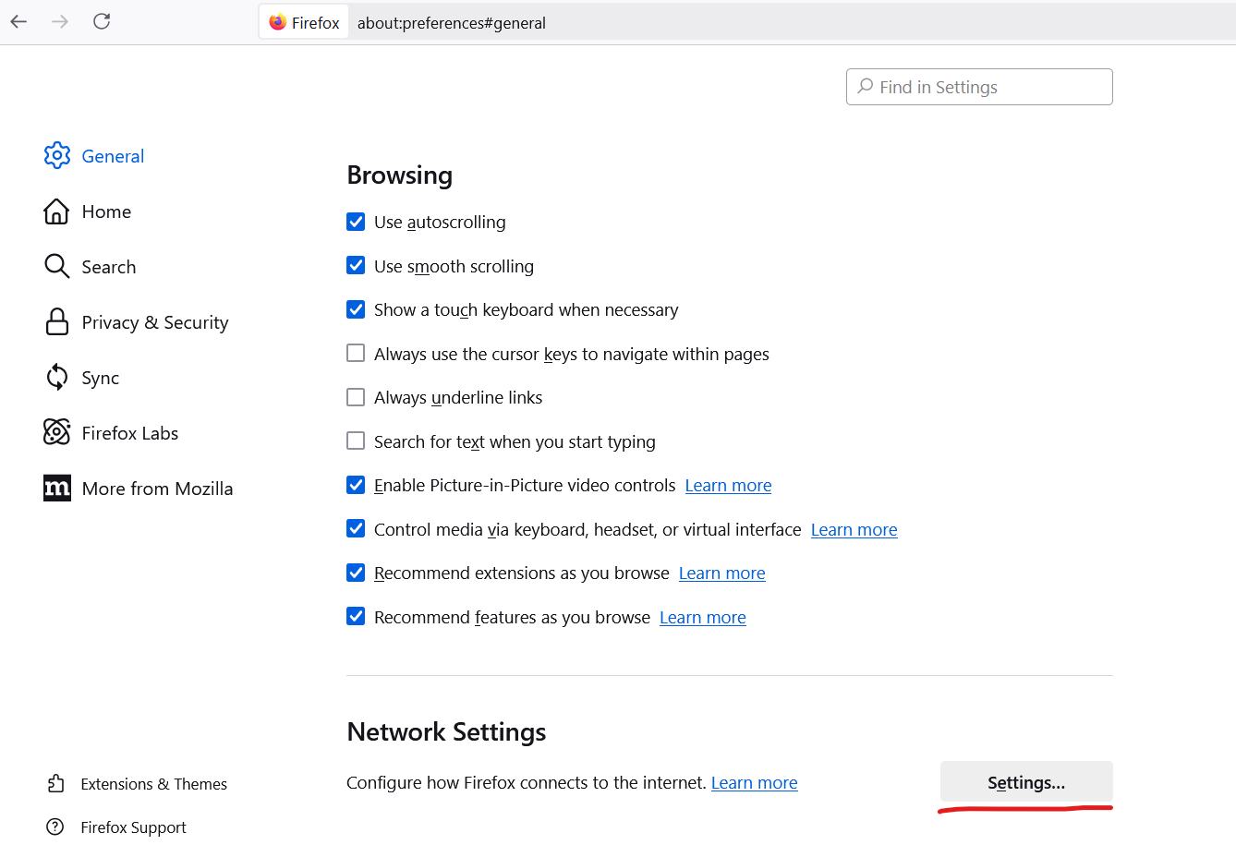Click the Network Settings heading
Image resolution: width=1236 pixels, height=845 pixels.
click(x=446, y=732)
